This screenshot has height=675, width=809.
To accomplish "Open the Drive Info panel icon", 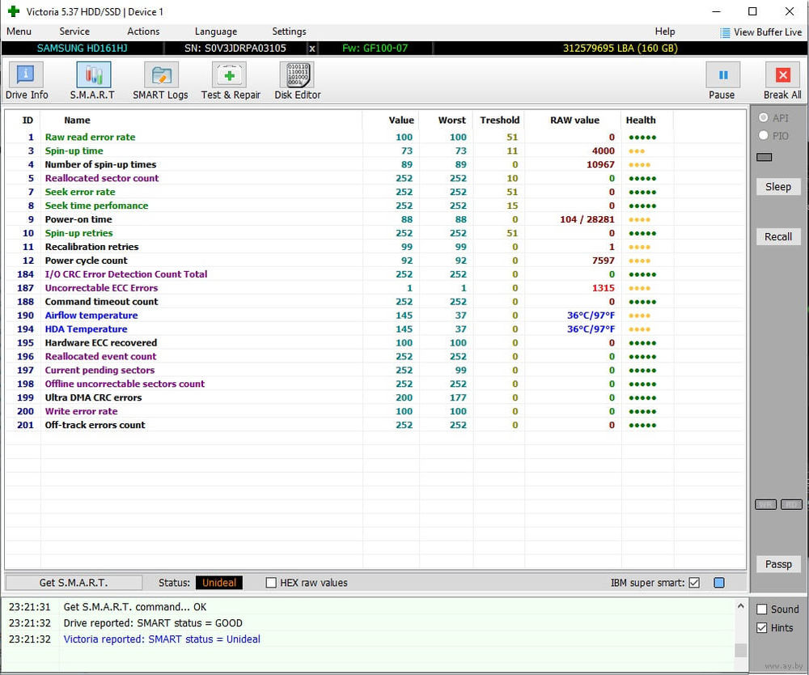I will pyautogui.click(x=26, y=74).
